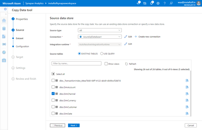The height and width of the screenshot is (130, 202).
Task: Click the instafluffsynapseworkspace breadcrumb
Action: point(62,3)
